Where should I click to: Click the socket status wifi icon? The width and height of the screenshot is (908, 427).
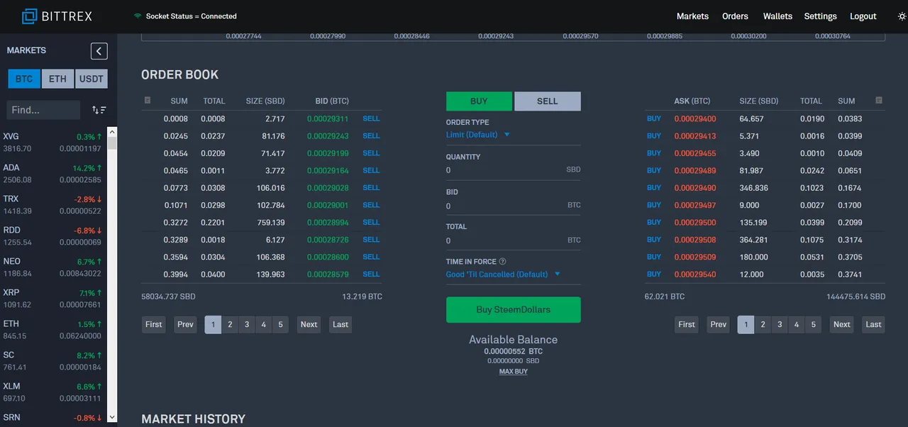click(x=138, y=16)
